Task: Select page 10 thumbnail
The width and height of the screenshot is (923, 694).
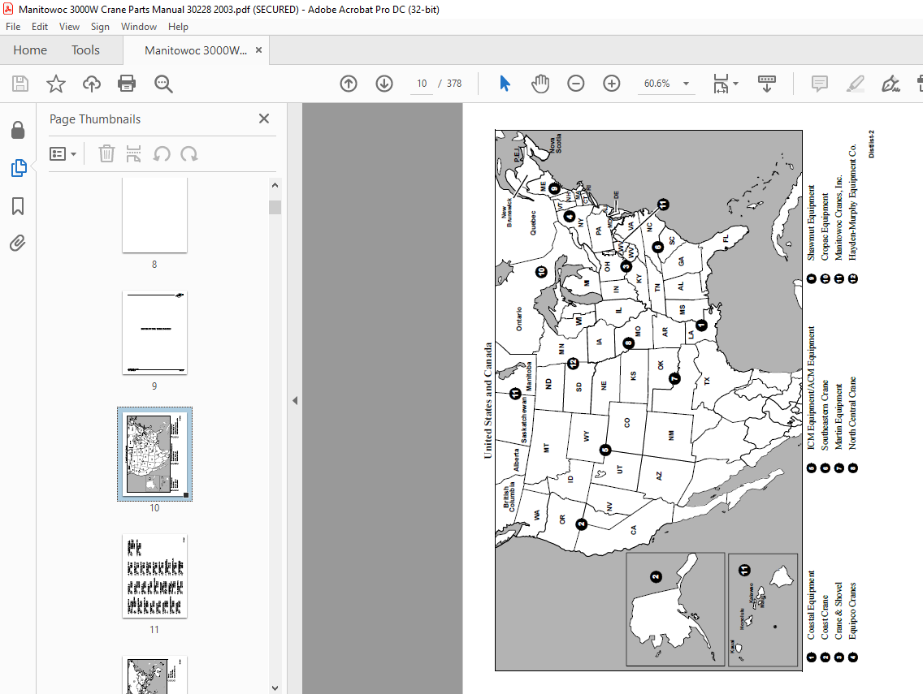Action: tap(154, 454)
